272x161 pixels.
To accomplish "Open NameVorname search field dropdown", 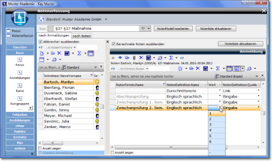I will tap(75, 47).
